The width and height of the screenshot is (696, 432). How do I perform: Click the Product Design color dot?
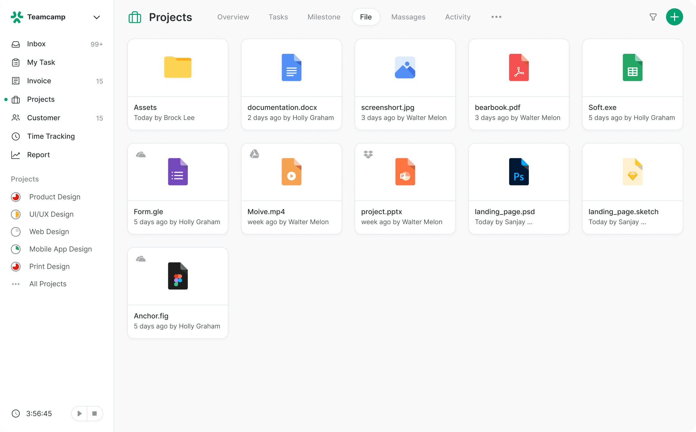point(16,197)
